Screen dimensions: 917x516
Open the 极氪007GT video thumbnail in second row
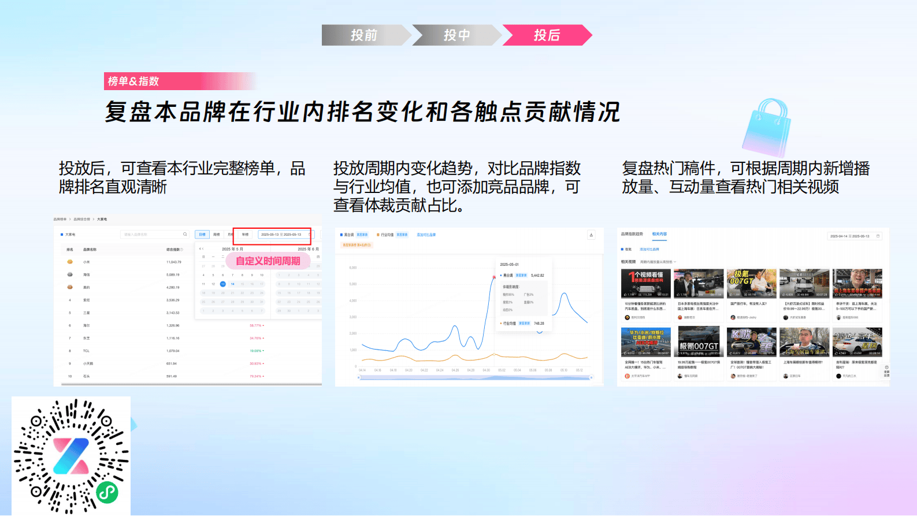699,342
